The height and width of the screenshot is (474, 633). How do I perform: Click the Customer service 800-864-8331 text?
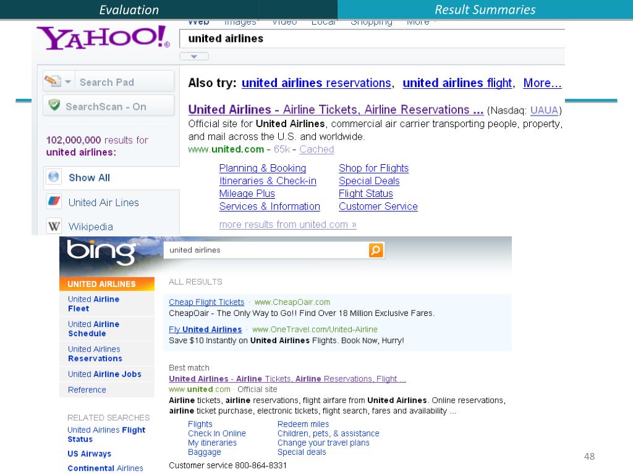tap(227, 465)
